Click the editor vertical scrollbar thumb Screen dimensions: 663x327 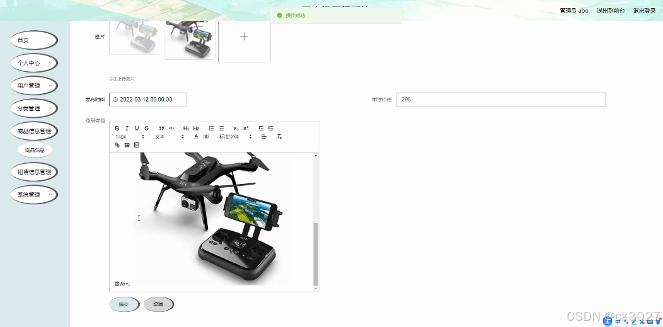point(316,254)
